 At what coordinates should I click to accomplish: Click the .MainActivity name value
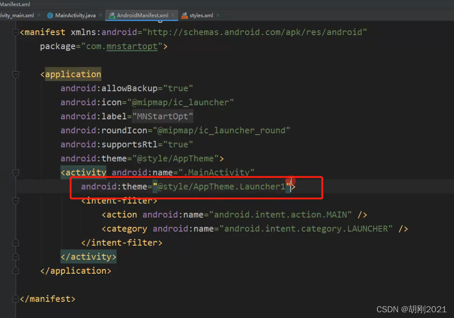216,172
